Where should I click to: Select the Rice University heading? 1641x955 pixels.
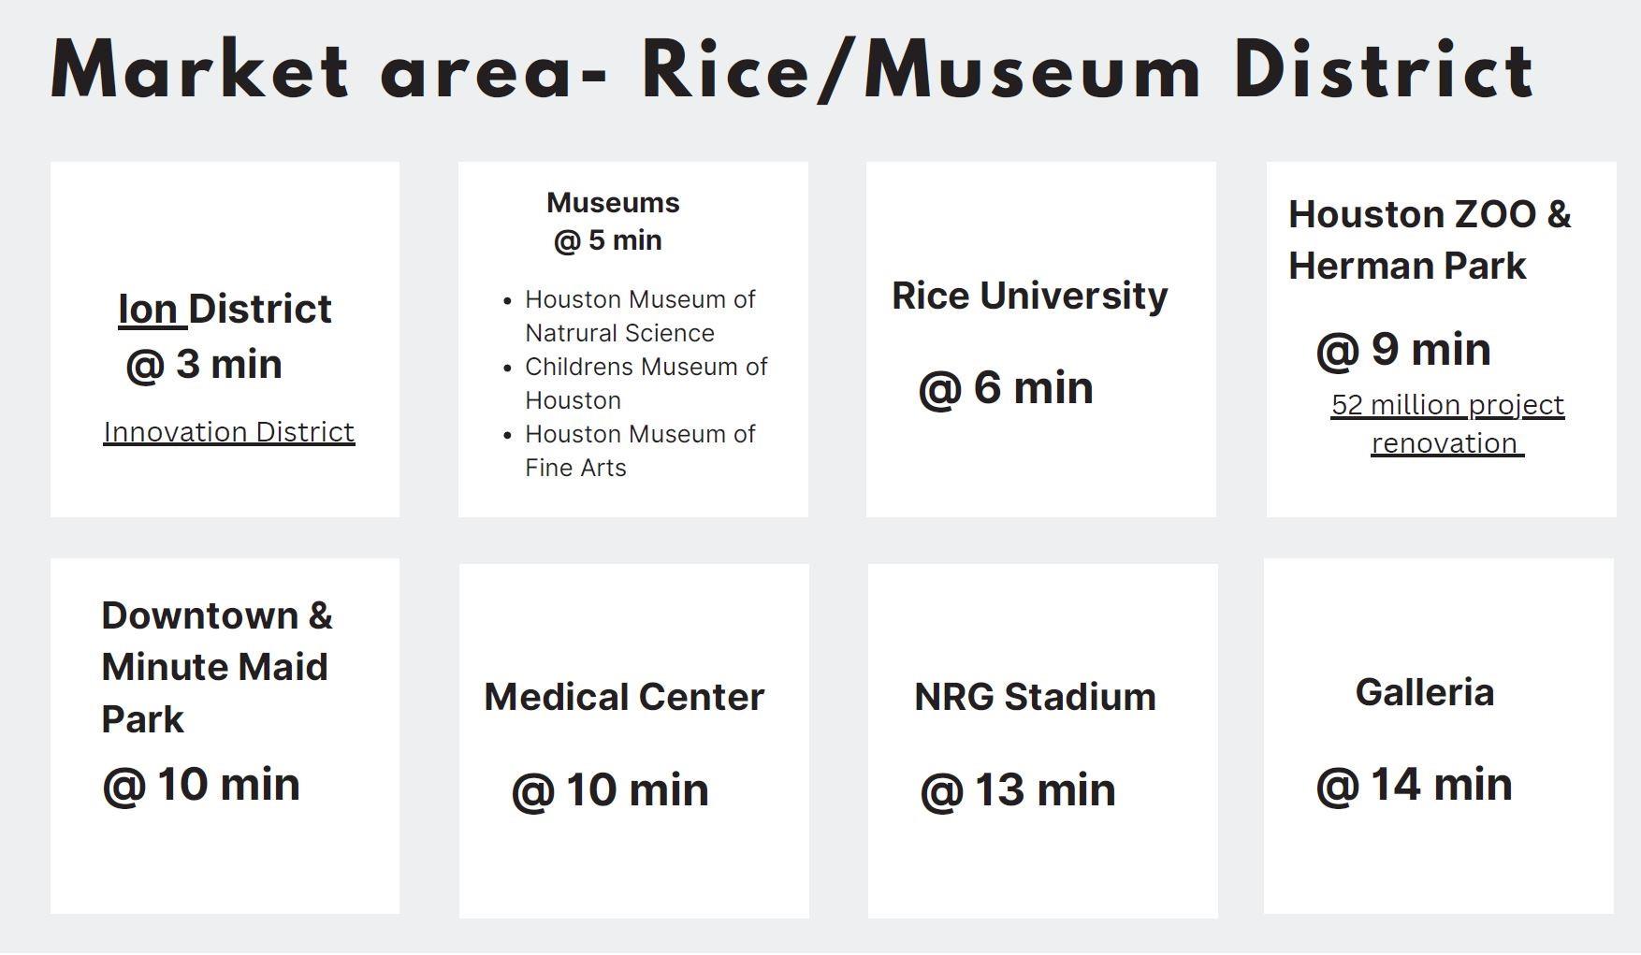1029,296
